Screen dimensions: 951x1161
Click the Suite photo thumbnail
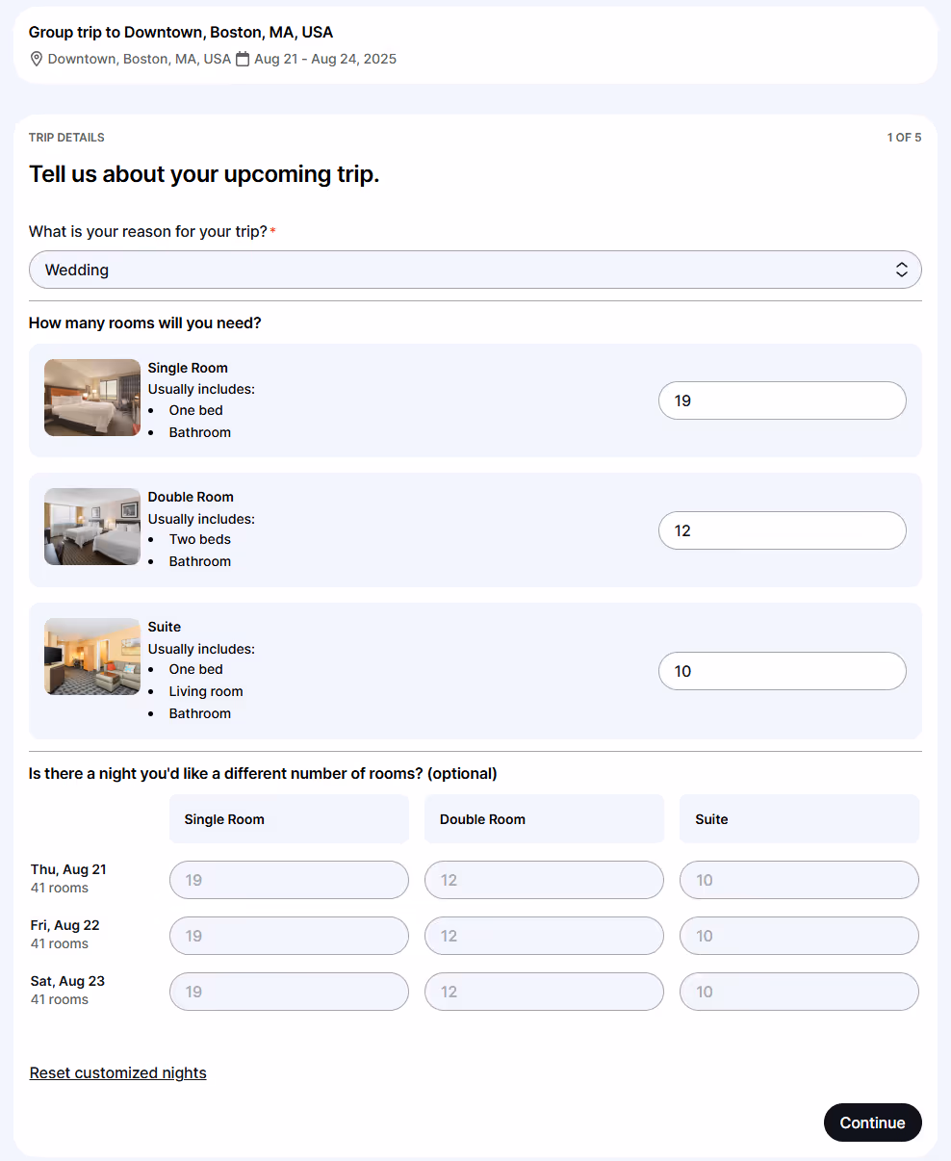92,657
